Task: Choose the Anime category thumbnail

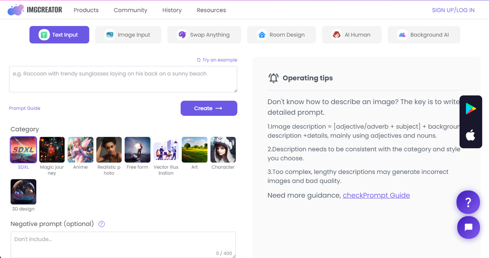Action: (x=81, y=150)
